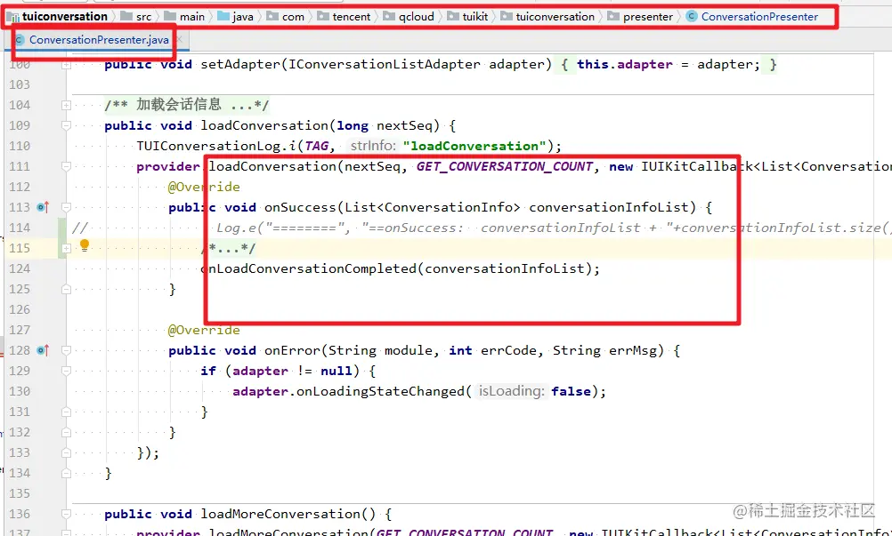Click the bold tuiconversation module breadcrumb

pyautogui.click(x=58, y=17)
